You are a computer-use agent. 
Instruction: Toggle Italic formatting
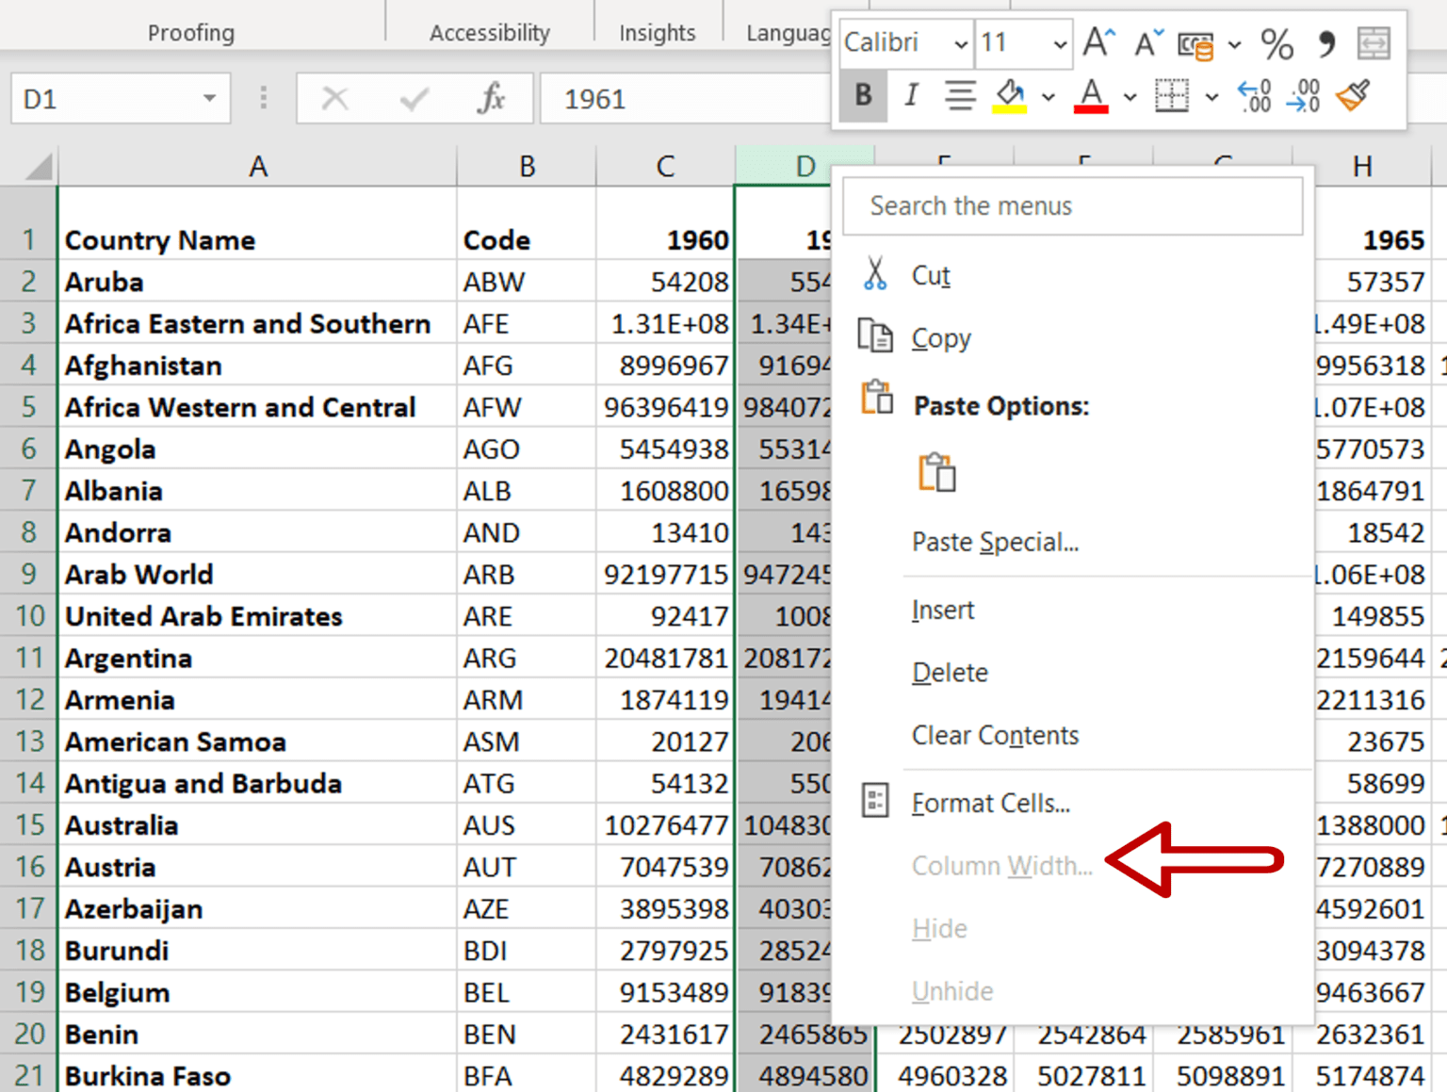pos(910,95)
